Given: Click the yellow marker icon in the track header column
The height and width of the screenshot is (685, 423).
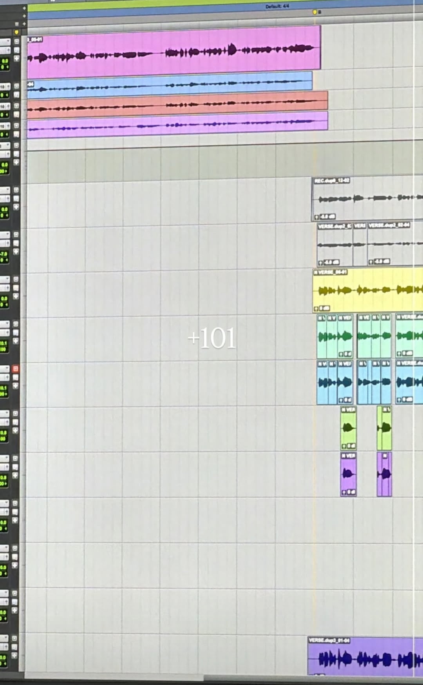Looking at the screenshot, I should [16, 32].
